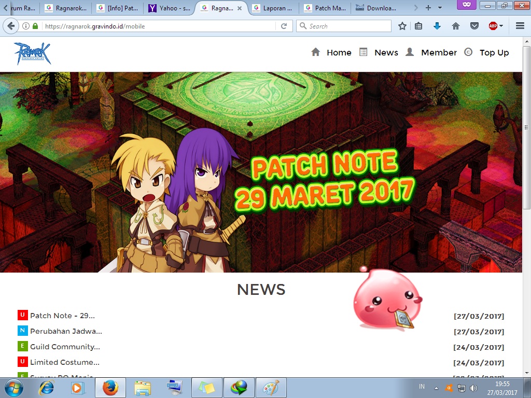This screenshot has width=531, height=398.
Task: Switch to the second Ragnarok... tab
Action: point(66,8)
